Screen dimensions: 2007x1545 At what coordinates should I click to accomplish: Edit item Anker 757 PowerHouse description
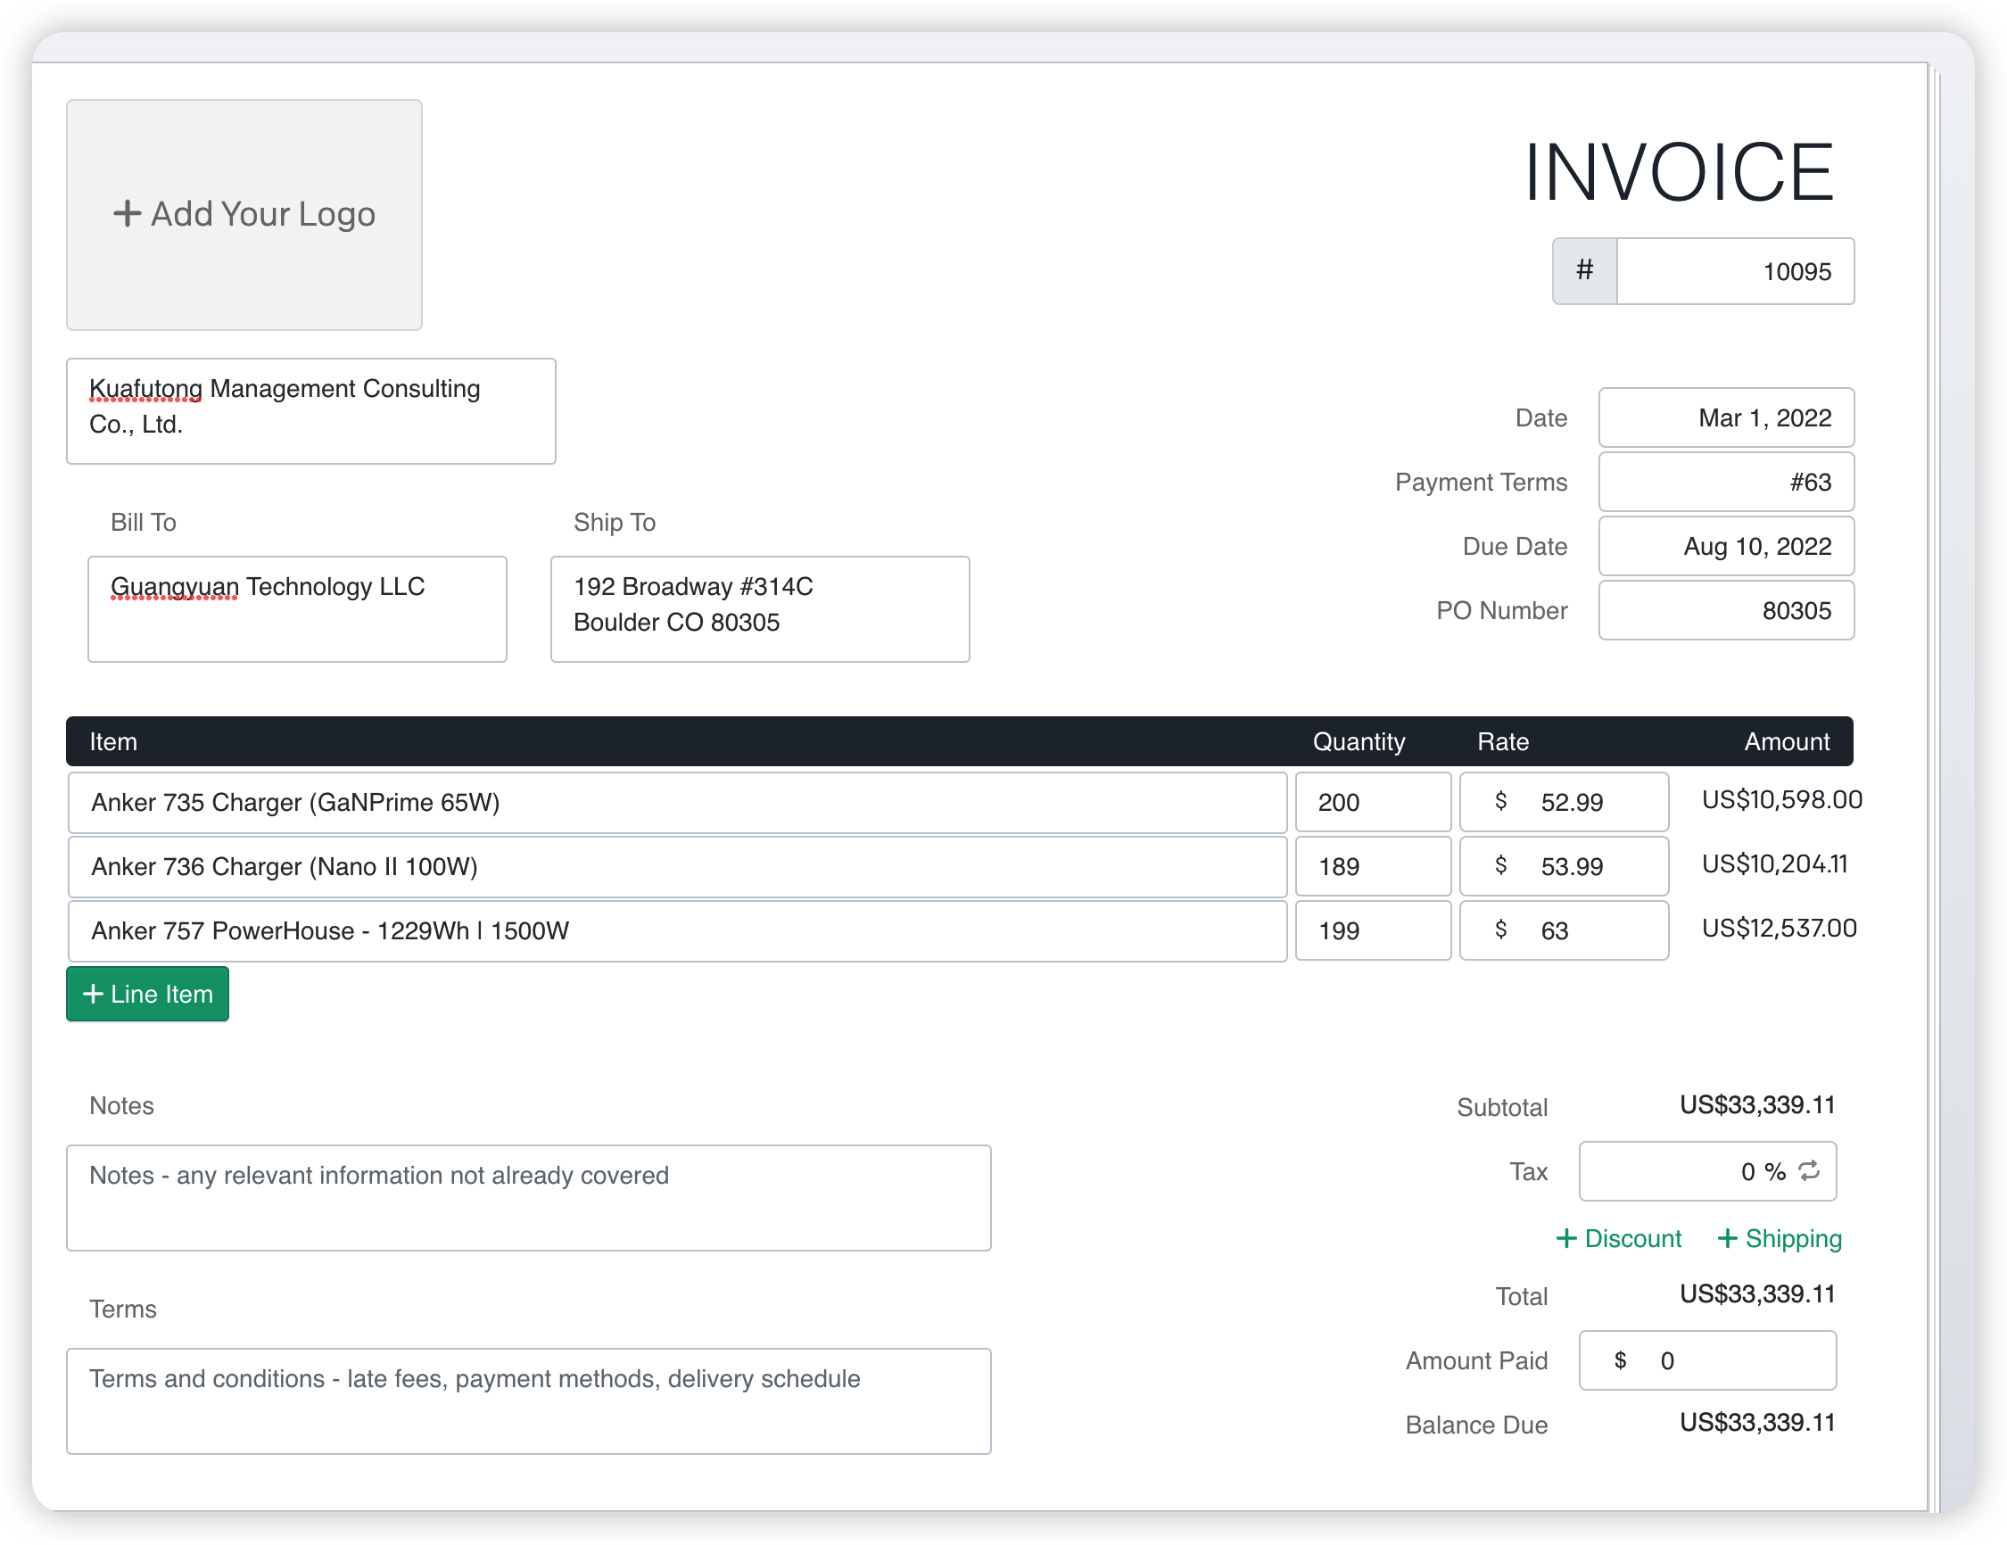point(677,931)
